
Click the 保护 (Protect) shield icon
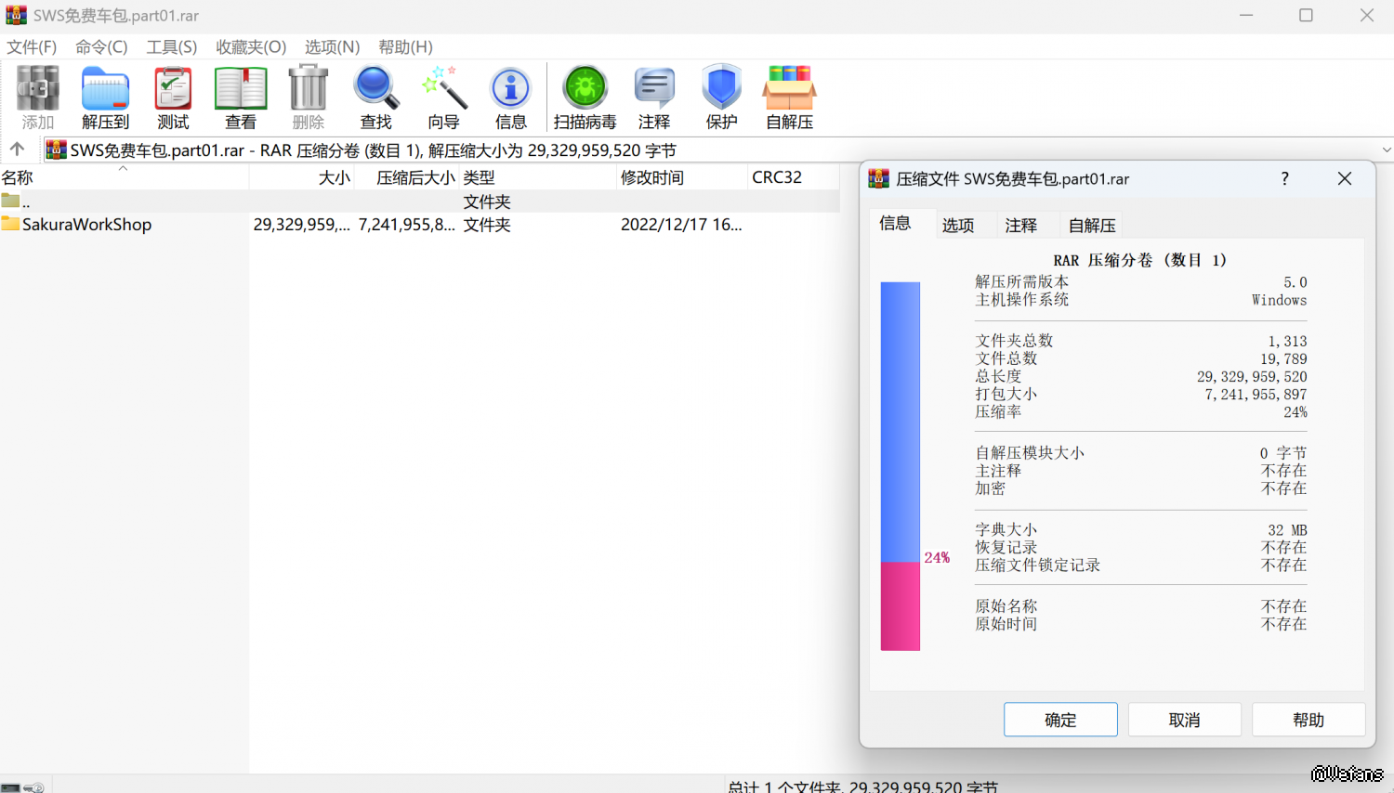coord(721,97)
